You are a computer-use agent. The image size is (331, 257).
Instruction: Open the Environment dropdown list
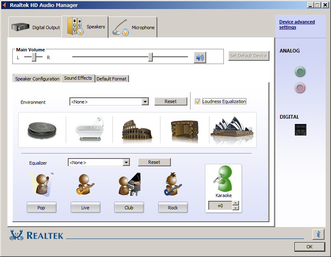click(x=145, y=102)
